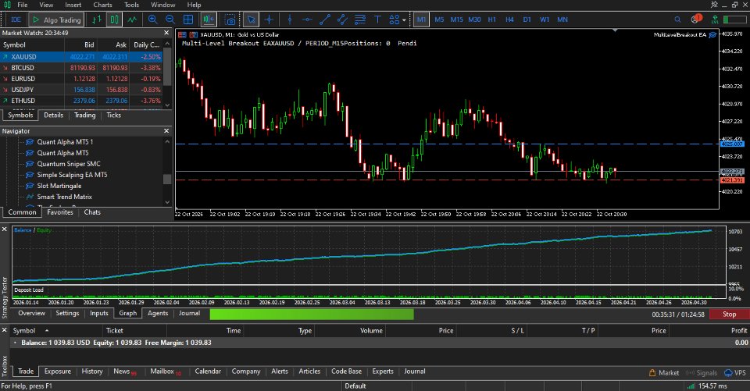Close the Toolbox panel
This screenshot has height=391, width=750.
click(x=5, y=330)
